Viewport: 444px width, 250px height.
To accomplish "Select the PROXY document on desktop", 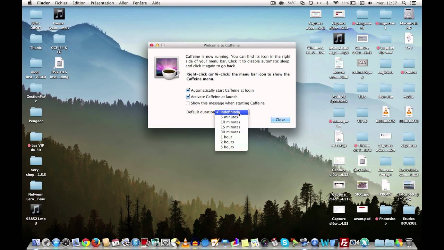I will click(x=385, y=188).
